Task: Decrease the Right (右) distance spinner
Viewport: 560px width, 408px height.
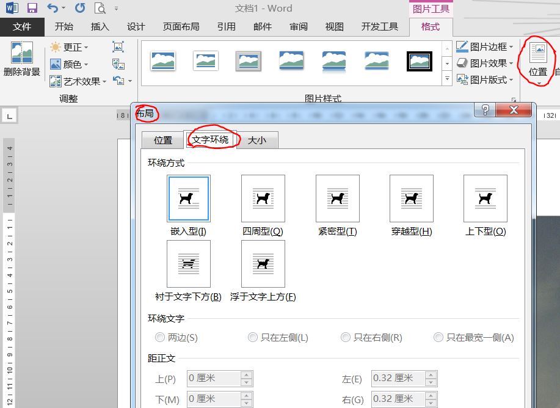Action: [x=431, y=403]
